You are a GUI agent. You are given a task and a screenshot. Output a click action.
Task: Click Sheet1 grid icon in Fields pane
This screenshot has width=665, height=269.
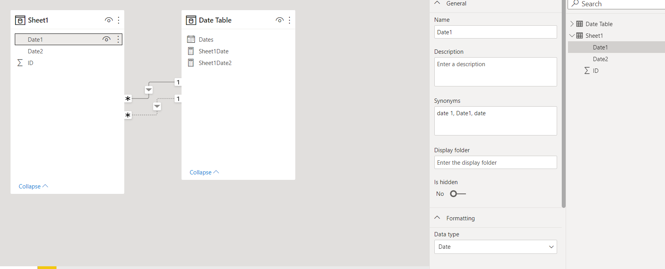coord(580,35)
